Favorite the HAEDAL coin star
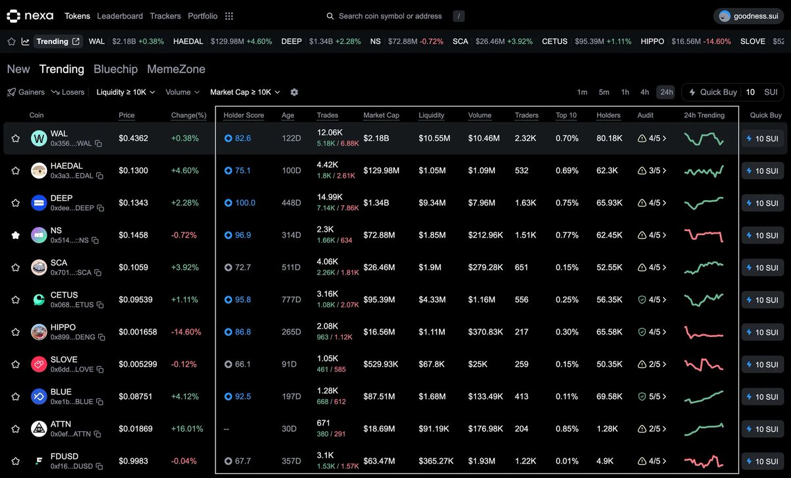Image resolution: width=791 pixels, height=478 pixels. point(15,171)
